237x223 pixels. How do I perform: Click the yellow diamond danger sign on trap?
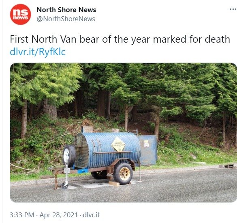118,144
